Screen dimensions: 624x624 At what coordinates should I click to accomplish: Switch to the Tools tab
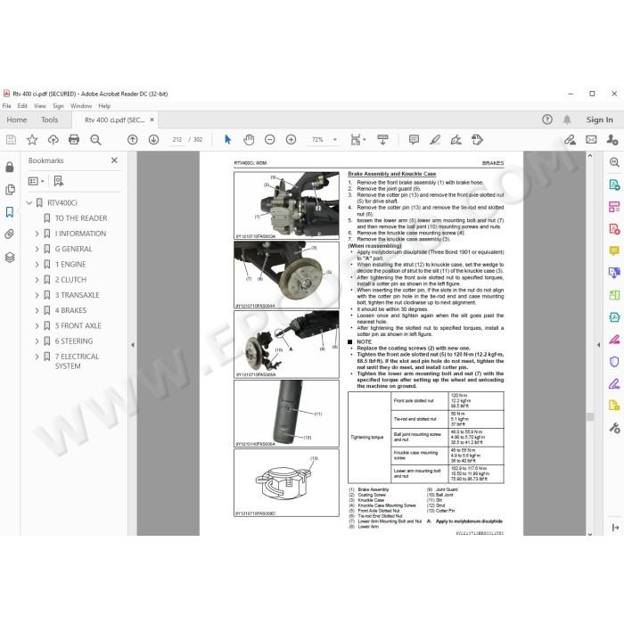coord(49,119)
